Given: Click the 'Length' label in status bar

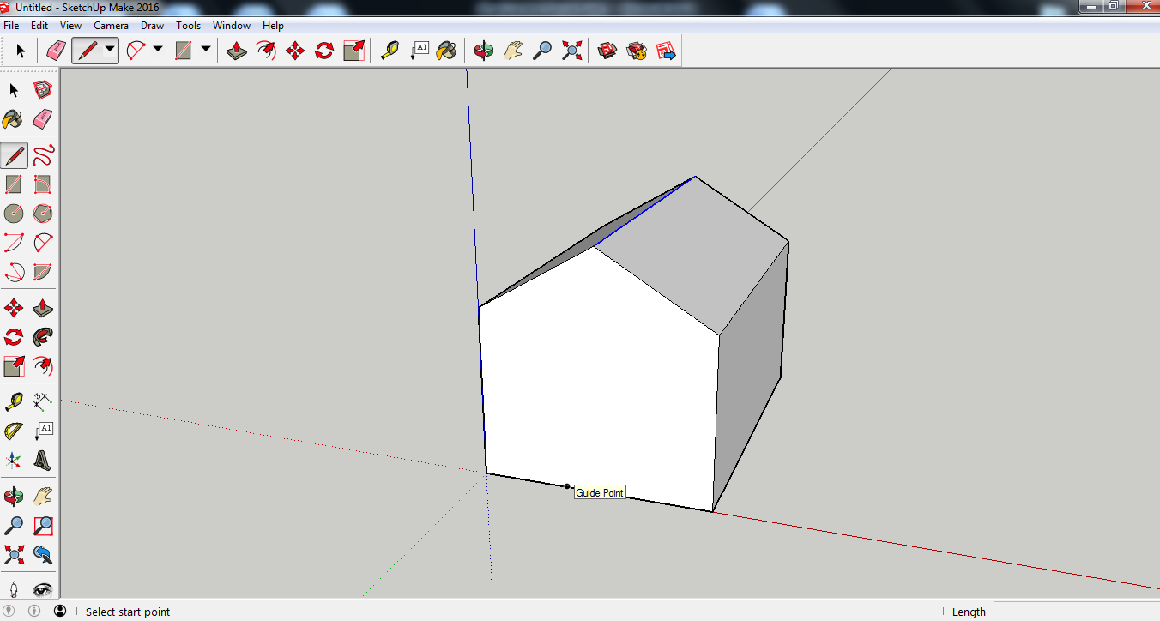Looking at the screenshot, I should coord(969,612).
